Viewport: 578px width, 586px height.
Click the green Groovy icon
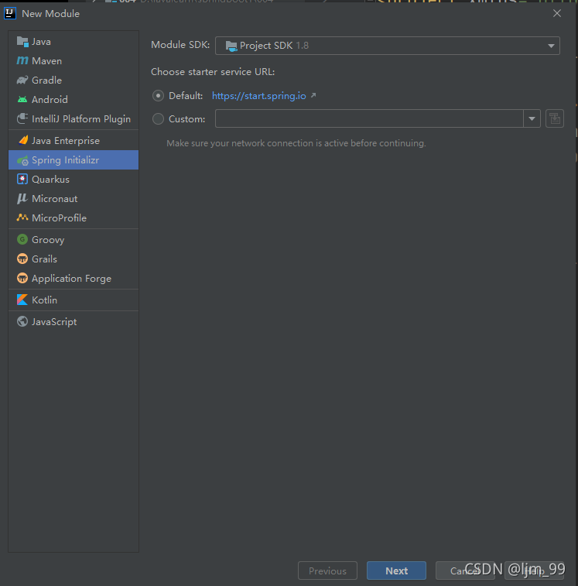22,239
